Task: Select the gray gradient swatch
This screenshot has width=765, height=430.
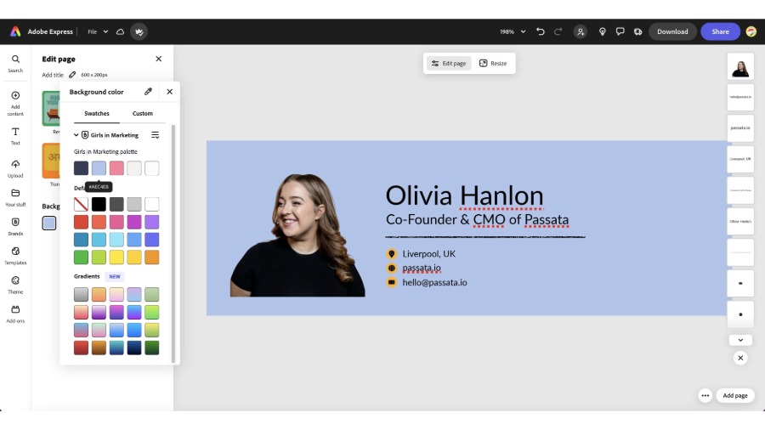Action: [x=81, y=295]
